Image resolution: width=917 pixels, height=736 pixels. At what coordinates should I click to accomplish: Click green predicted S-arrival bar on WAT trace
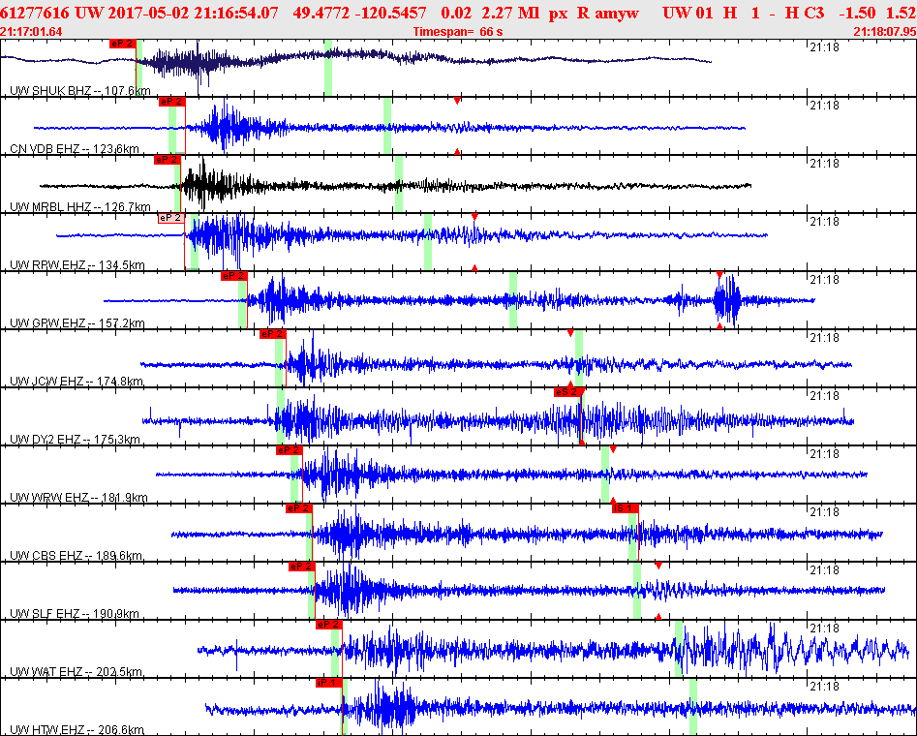(679, 649)
